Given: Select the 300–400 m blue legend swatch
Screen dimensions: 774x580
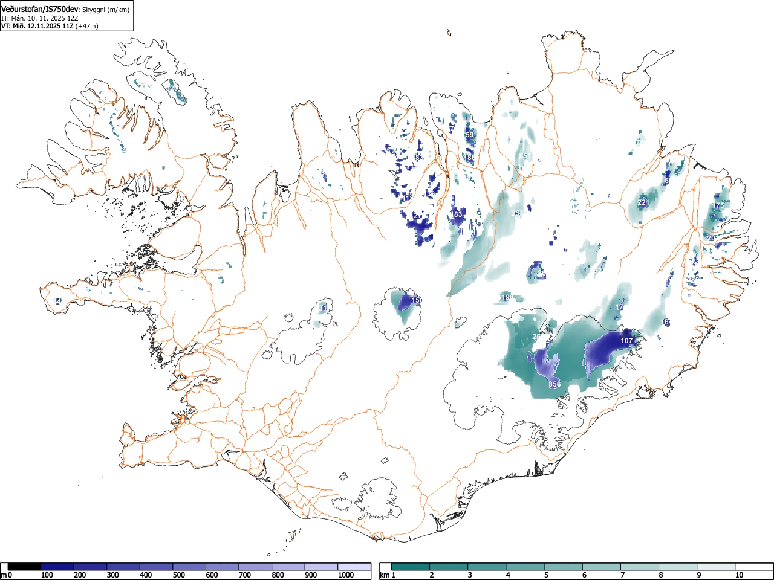Looking at the screenshot, I should tap(123, 567).
